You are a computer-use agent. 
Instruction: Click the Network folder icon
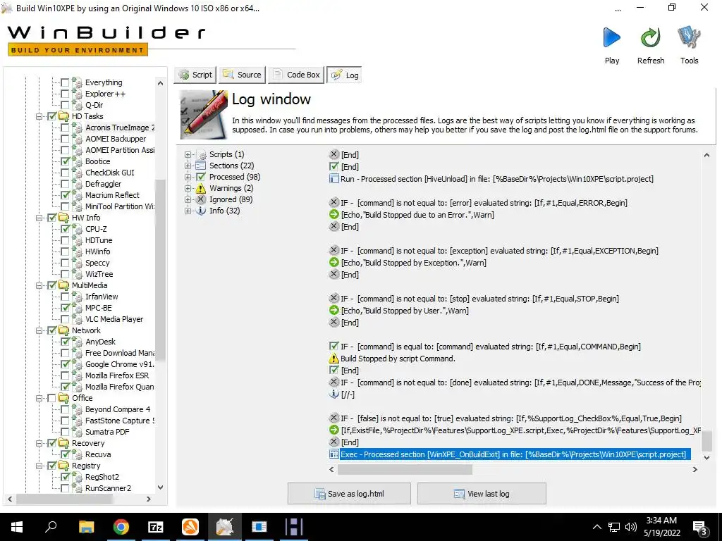(x=63, y=330)
